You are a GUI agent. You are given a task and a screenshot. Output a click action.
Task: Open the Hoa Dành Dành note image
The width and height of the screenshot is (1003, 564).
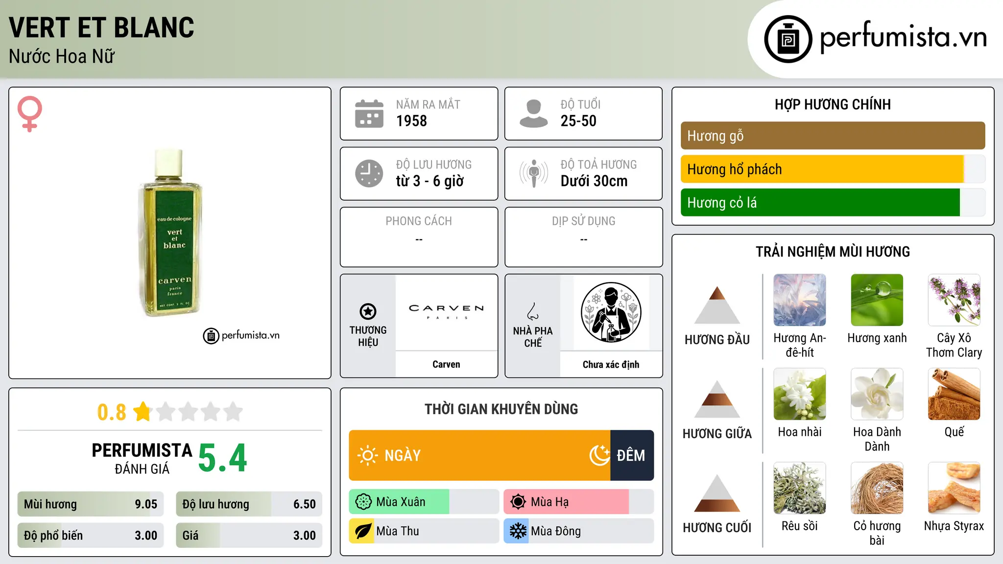[877, 394]
